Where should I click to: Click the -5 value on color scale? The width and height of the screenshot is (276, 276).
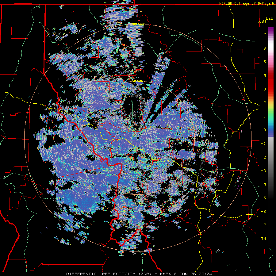click(263, 198)
